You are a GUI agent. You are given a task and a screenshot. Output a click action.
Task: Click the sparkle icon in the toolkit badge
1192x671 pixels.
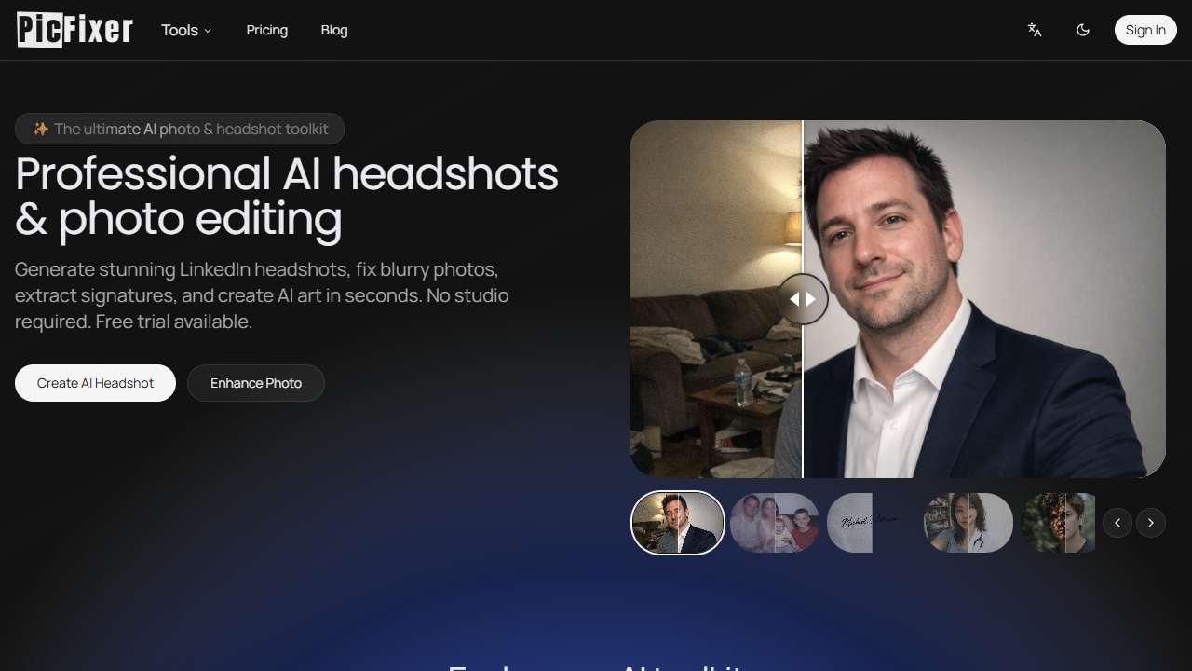pyautogui.click(x=41, y=129)
